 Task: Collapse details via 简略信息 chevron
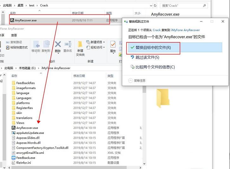pyautogui.click(x=130, y=80)
